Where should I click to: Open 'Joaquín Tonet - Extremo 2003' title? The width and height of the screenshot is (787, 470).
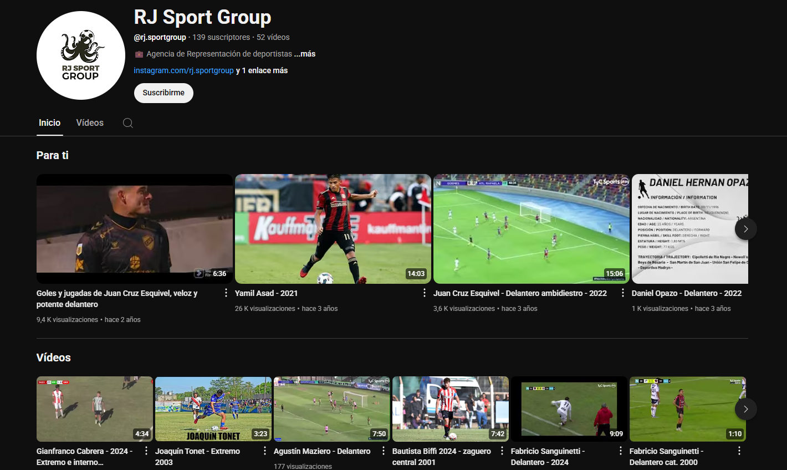coord(197,457)
